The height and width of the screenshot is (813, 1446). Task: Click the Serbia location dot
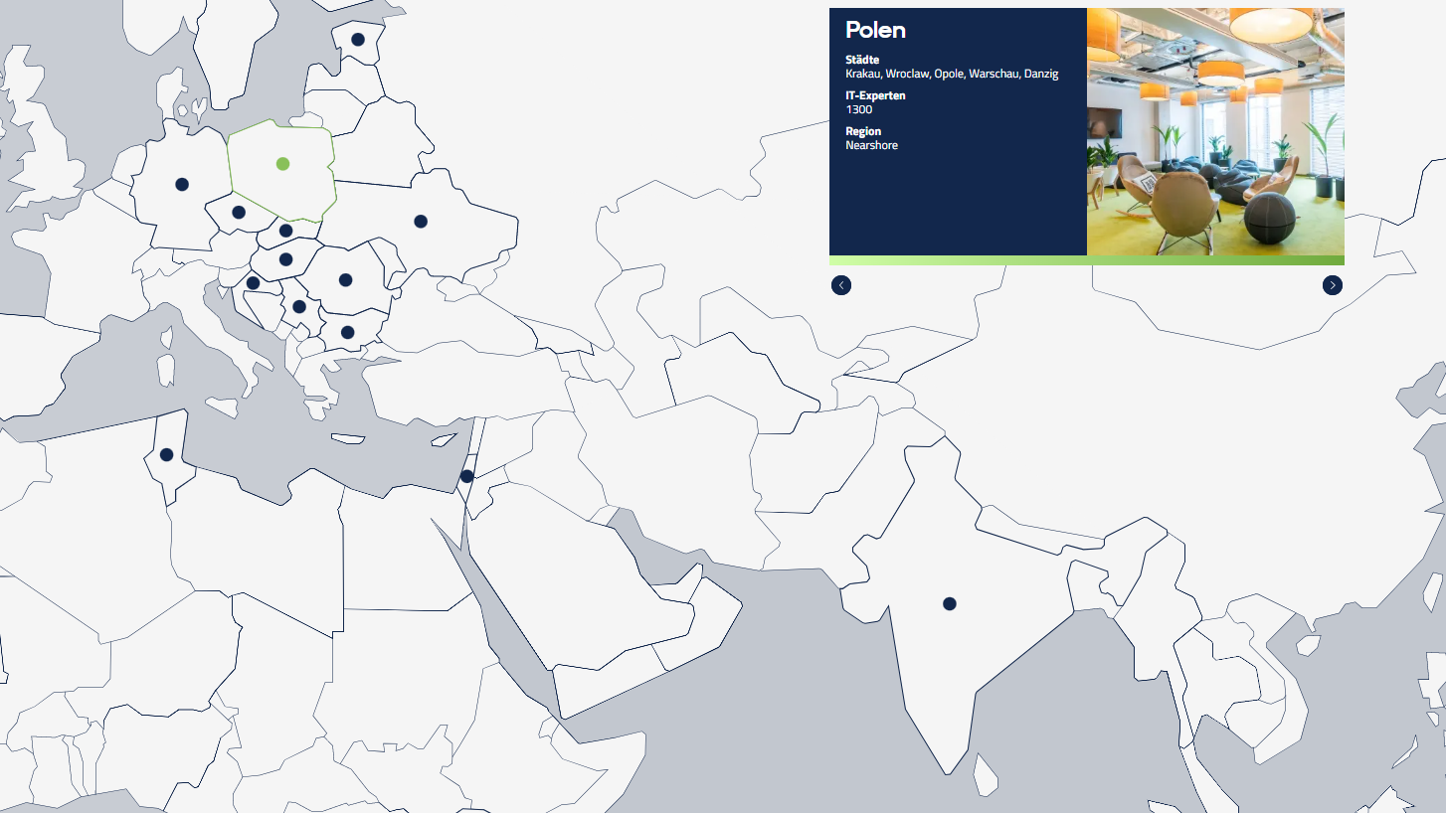299,306
